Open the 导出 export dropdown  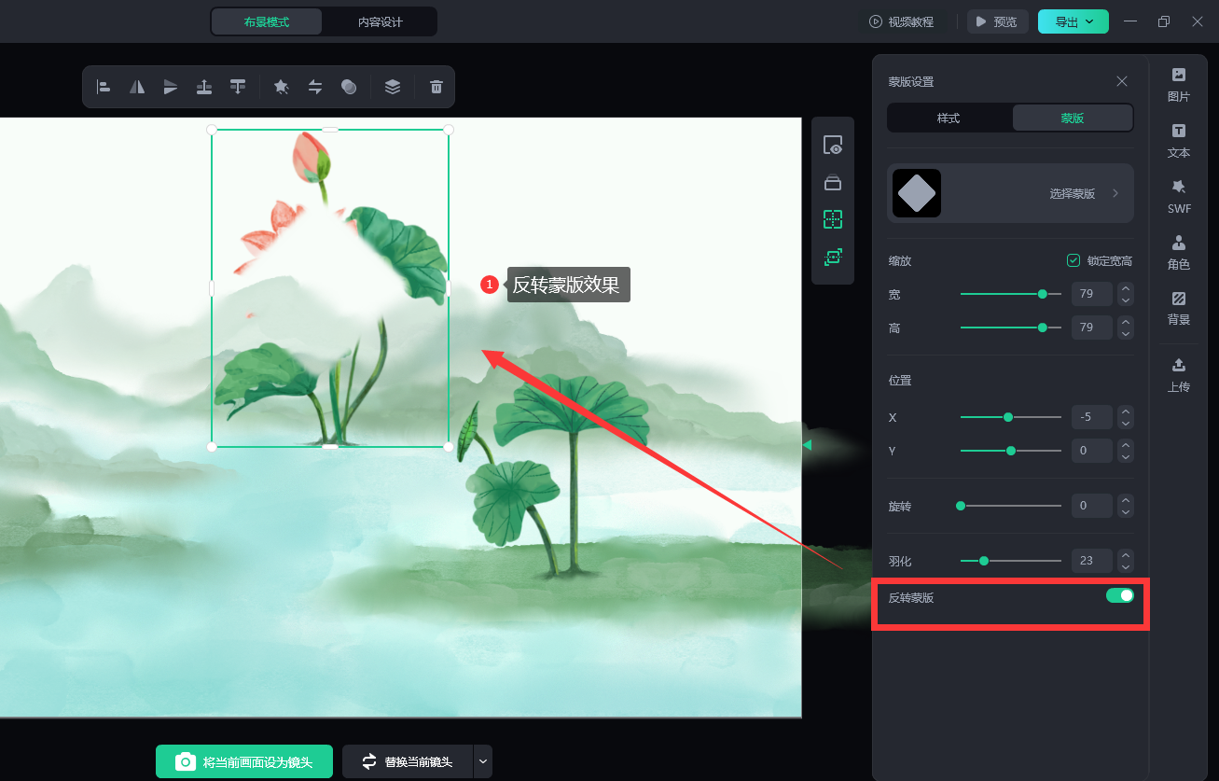(x=1073, y=21)
